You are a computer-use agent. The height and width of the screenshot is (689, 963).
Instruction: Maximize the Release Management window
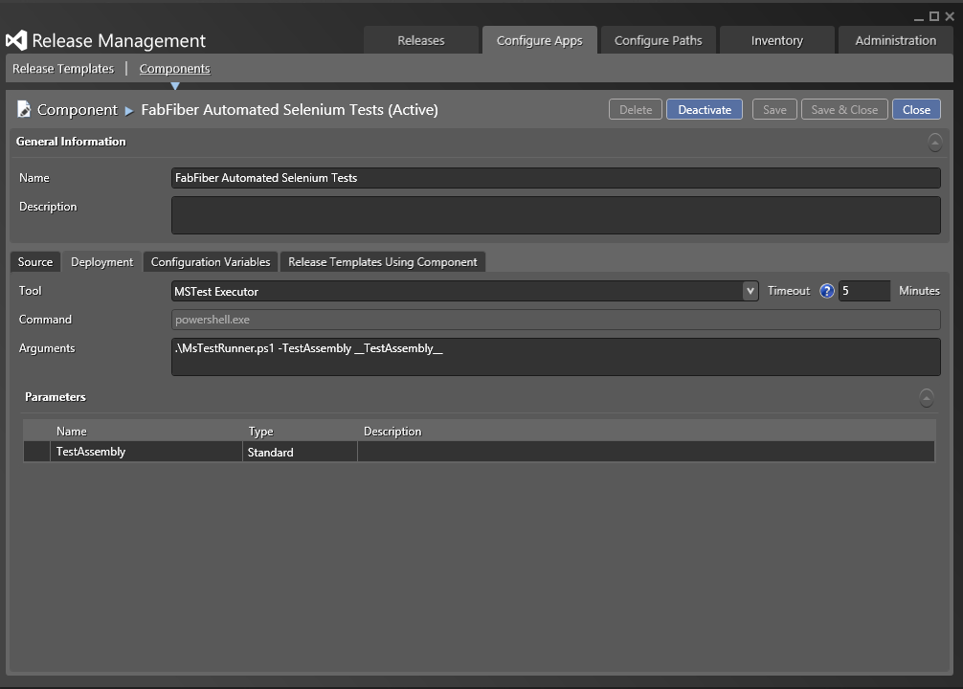934,16
